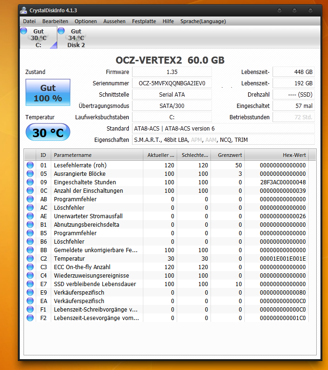Click the ID column header
Screen dimensions: 328x370
click(43, 155)
